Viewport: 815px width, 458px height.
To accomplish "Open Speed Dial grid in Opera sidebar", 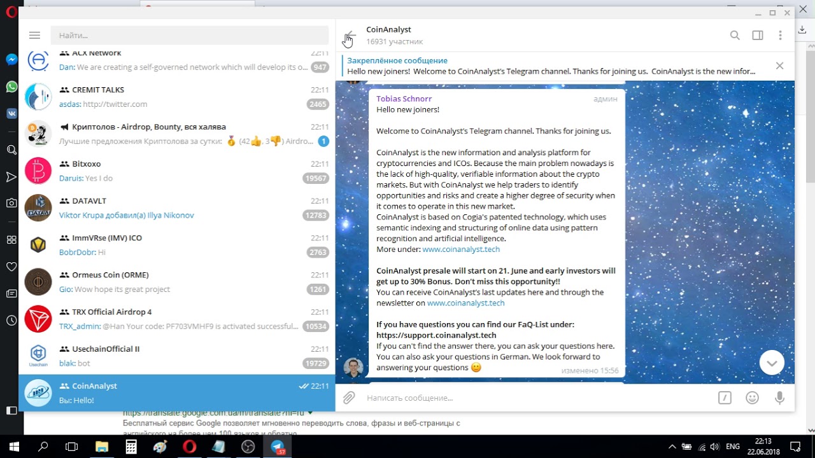I will [x=11, y=240].
